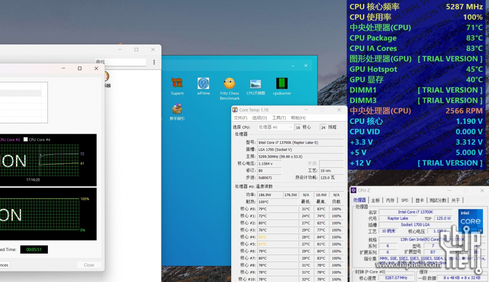Click the 核心电压 value 1.1564 v

269,164
